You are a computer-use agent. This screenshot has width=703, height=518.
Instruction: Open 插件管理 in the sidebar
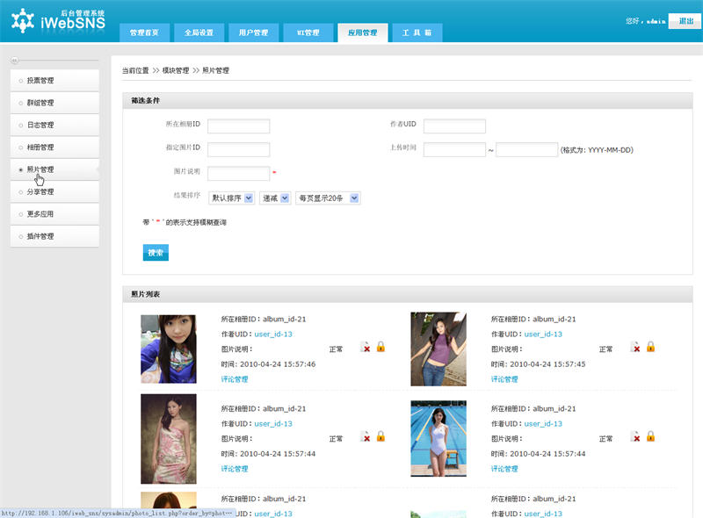click(x=54, y=236)
